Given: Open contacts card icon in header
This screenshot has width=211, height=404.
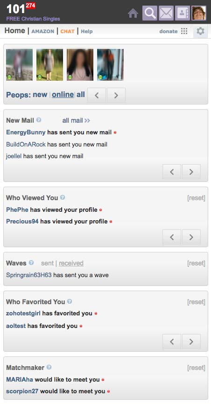Looking at the screenshot, I should (x=183, y=13).
